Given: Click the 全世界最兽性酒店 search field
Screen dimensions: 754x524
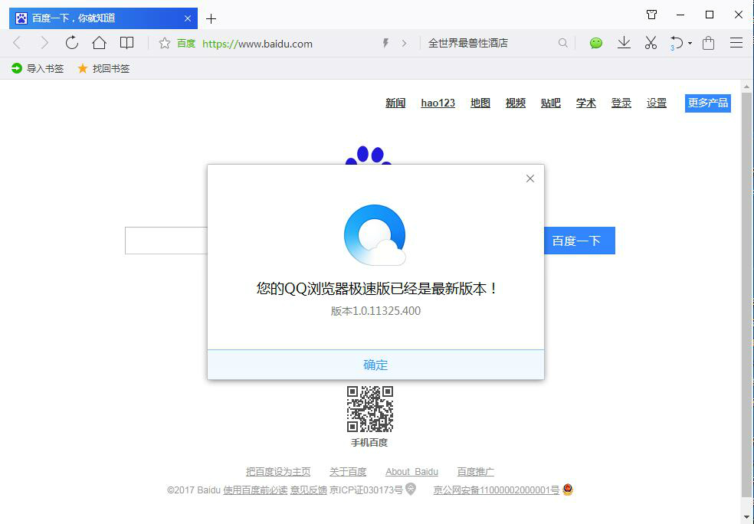Looking at the screenshot, I should 490,43.
